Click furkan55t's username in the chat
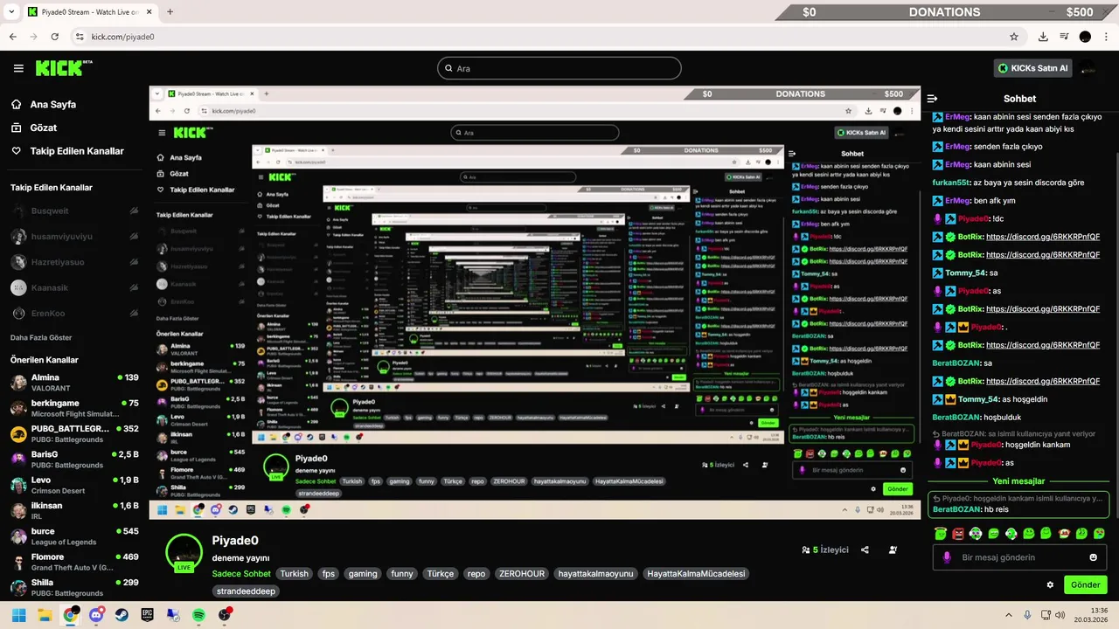The width and height of the screenshot is (1119, 629). pos(951,183)
